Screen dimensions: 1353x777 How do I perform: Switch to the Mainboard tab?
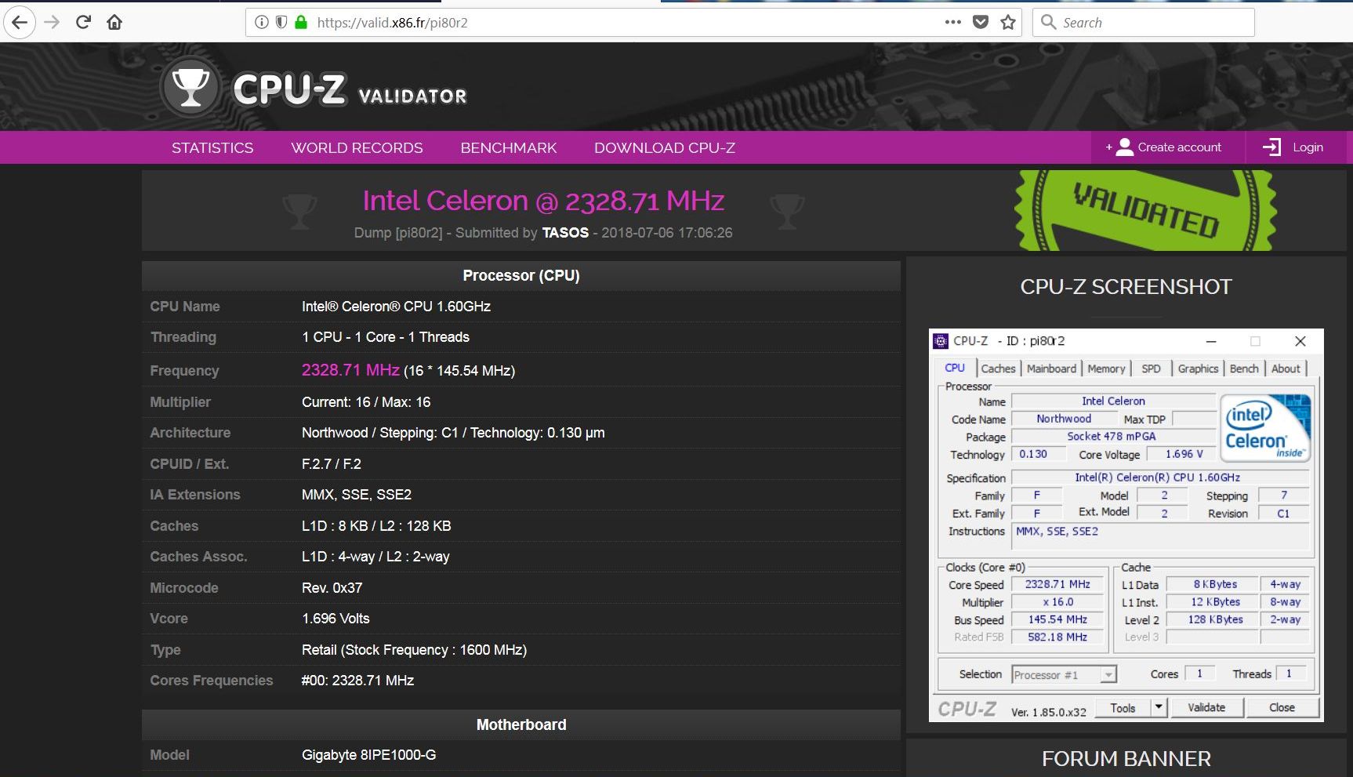coord(1051,369)
